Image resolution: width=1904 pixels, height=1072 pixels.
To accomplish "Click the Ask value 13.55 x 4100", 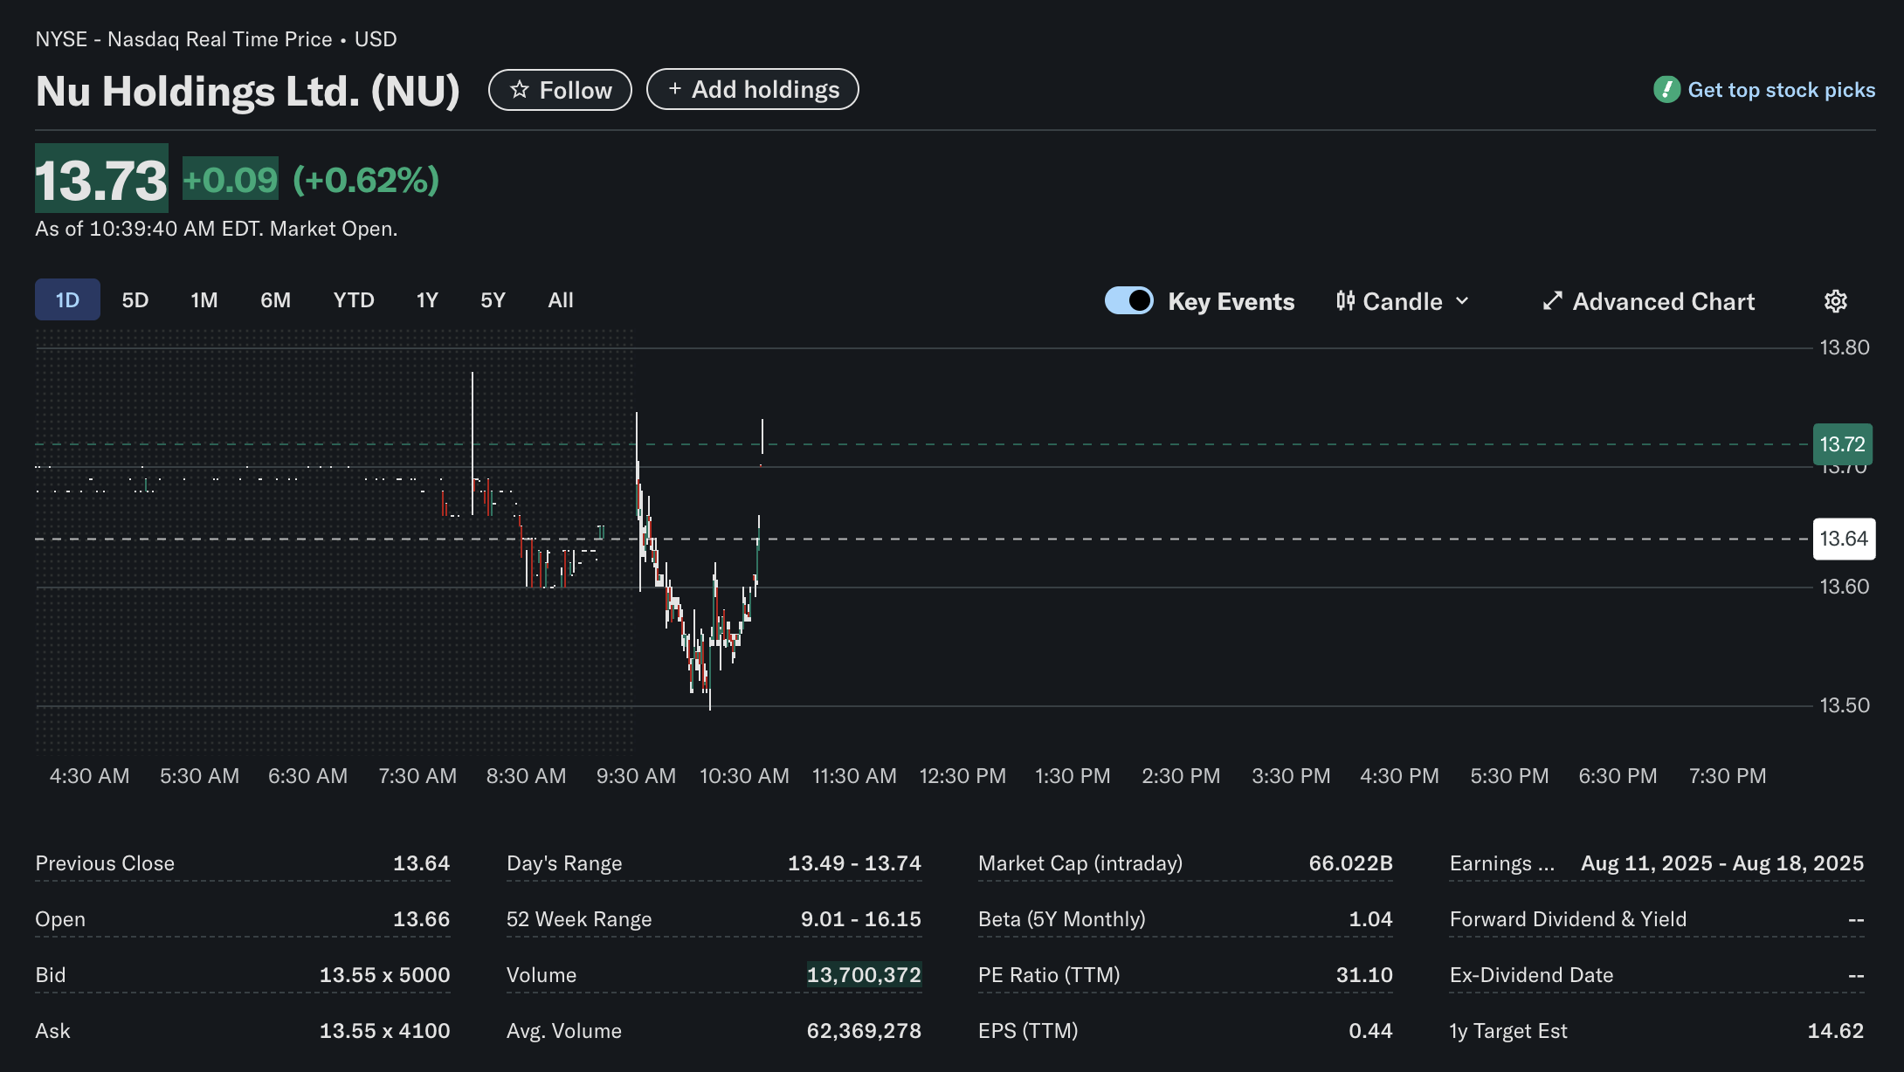I will click(x=384, y=1031).
